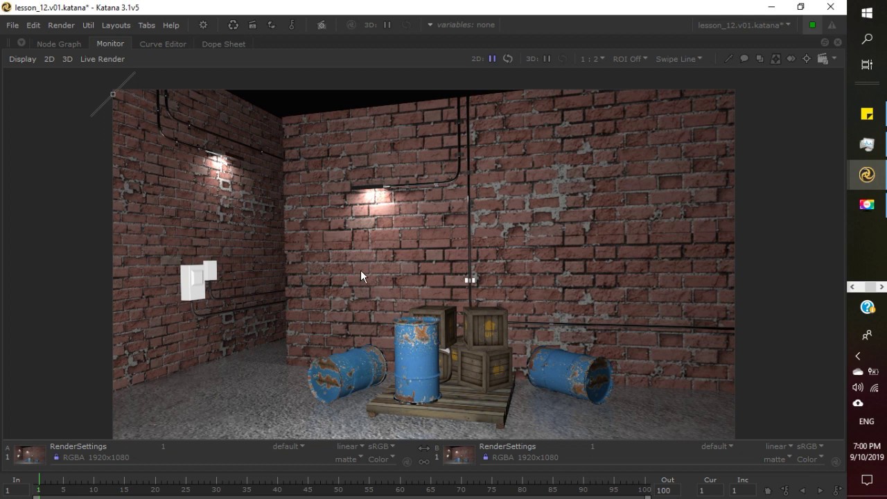The width and height of the screenshot is (887, 499).
Task: Open the Render menu
Action: click(x=61, y=25)
